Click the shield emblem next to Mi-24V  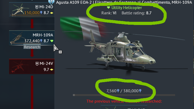pyautogui.click(x=37, y=64)
